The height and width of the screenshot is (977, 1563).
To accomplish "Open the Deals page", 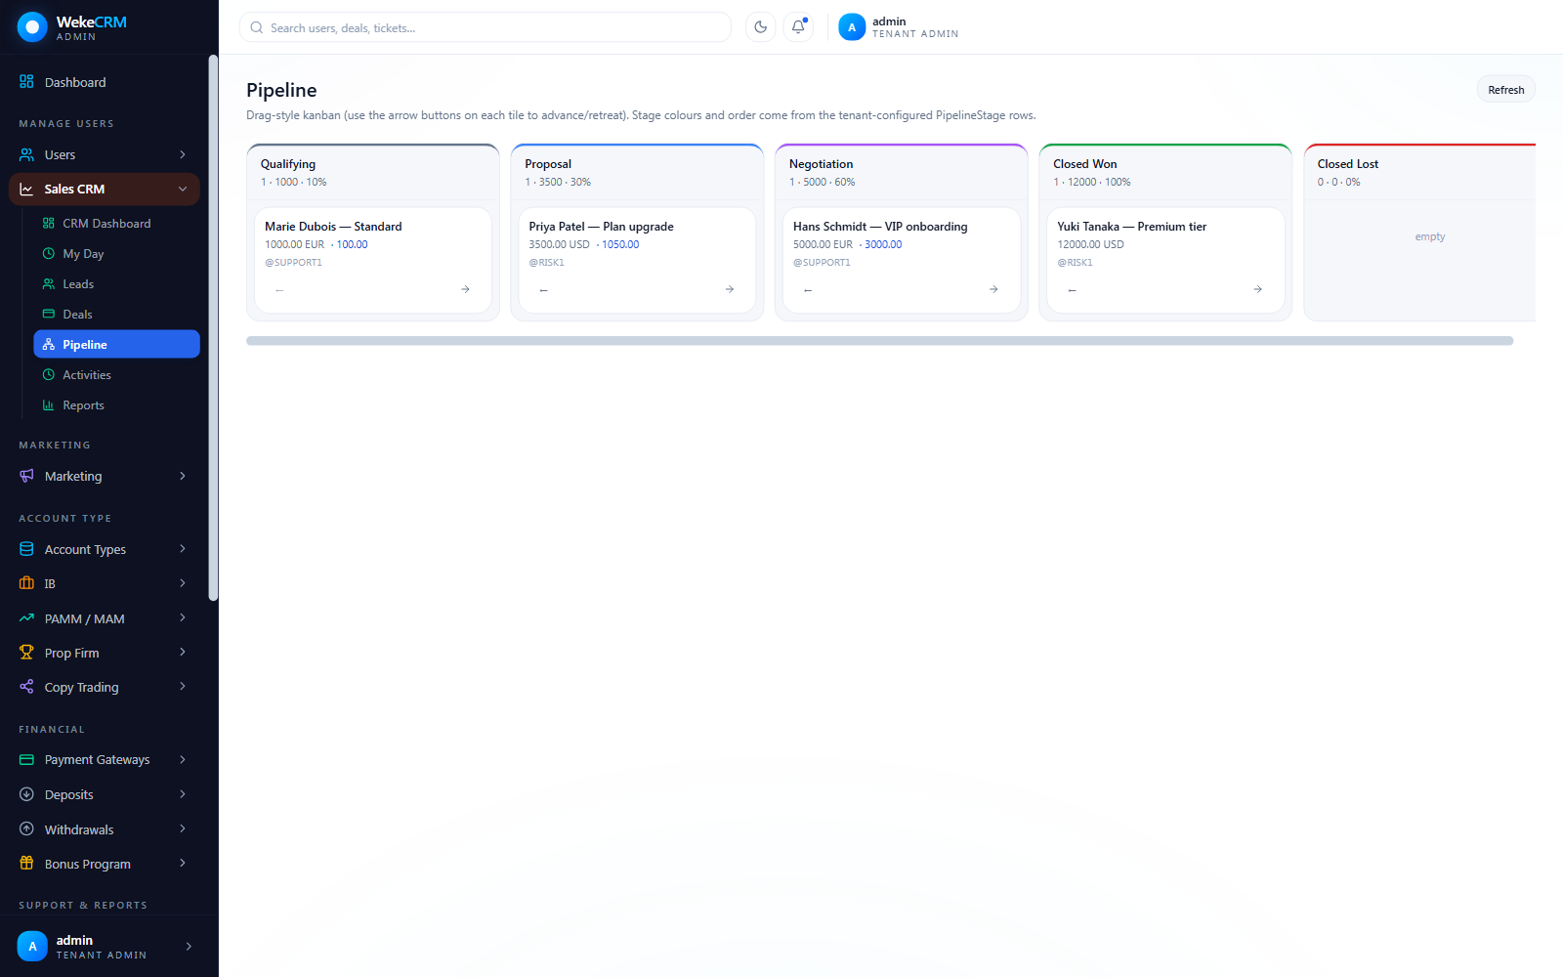I will (116, 315).
